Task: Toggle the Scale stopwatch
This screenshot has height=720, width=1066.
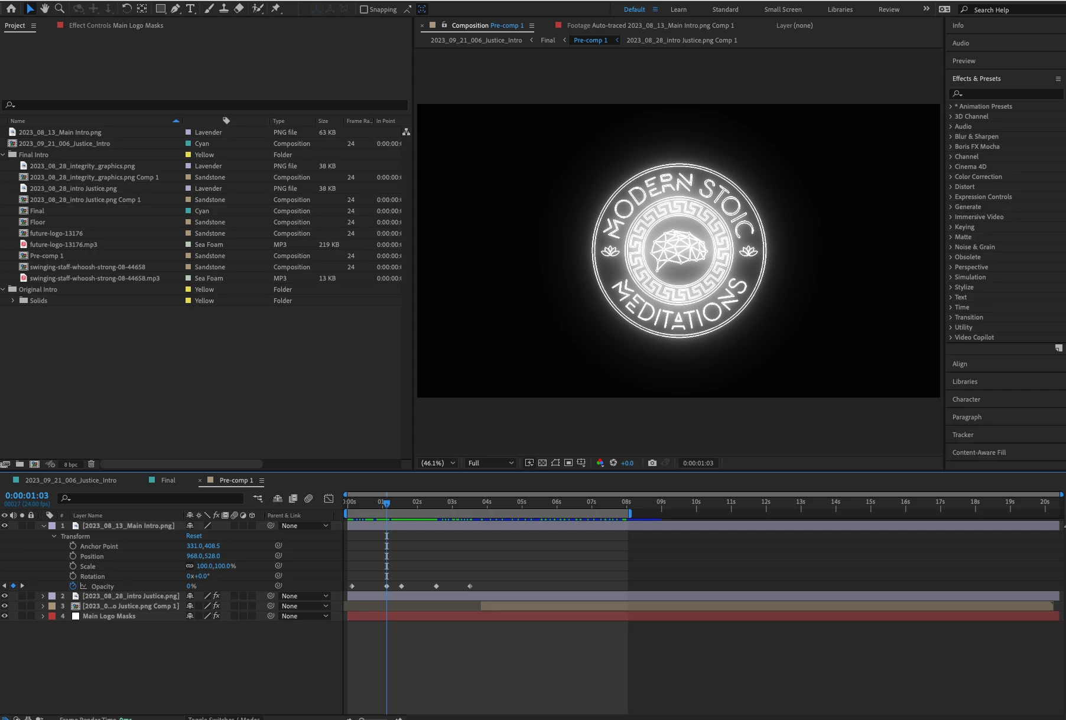Action: 73,566
